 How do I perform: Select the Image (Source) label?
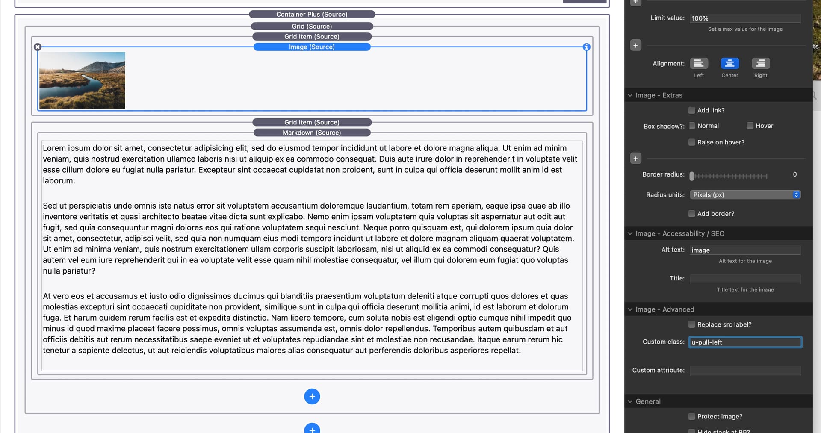click(x=312, y=47)
